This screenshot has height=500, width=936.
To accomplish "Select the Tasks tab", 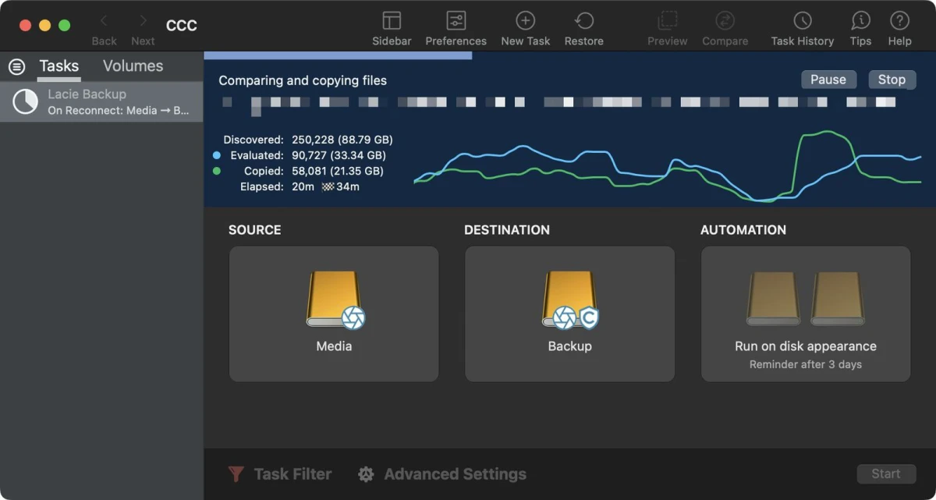I will pos(58,66).
